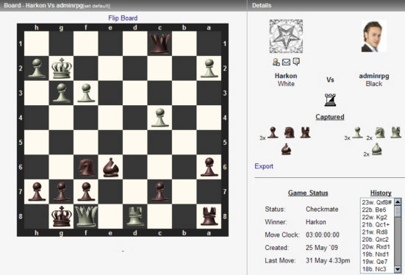Click the black bishop on e6
The height and width of the screenshot is (275, 405).
pyautogui.click(x=110, y=167)
